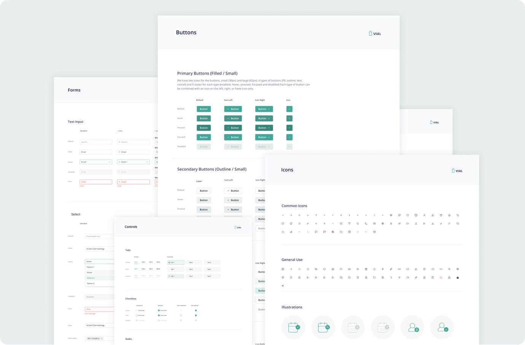
Task: Click the icon-only primary button in Default row
Action: click(289, 109)
